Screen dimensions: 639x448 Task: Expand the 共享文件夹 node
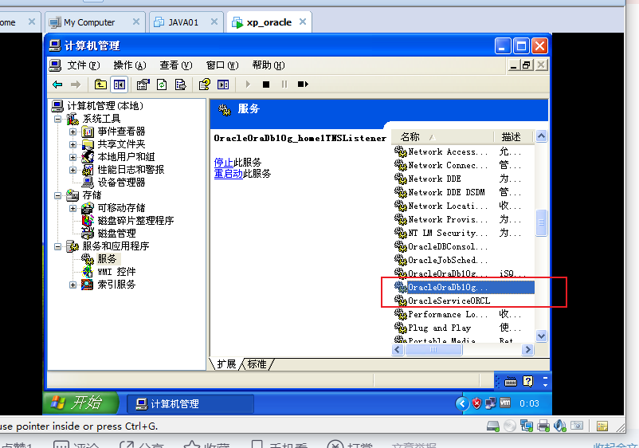point(73,144)
